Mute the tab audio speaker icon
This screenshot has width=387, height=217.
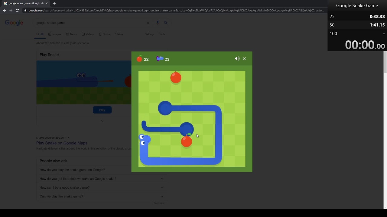pyautogui.click(x=42, y=3)
